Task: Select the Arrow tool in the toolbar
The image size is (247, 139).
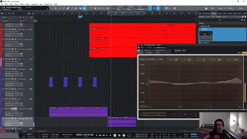Action: [56, 8]
